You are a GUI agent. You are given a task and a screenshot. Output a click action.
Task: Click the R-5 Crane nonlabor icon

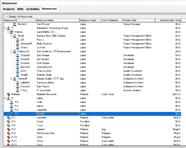8,122
